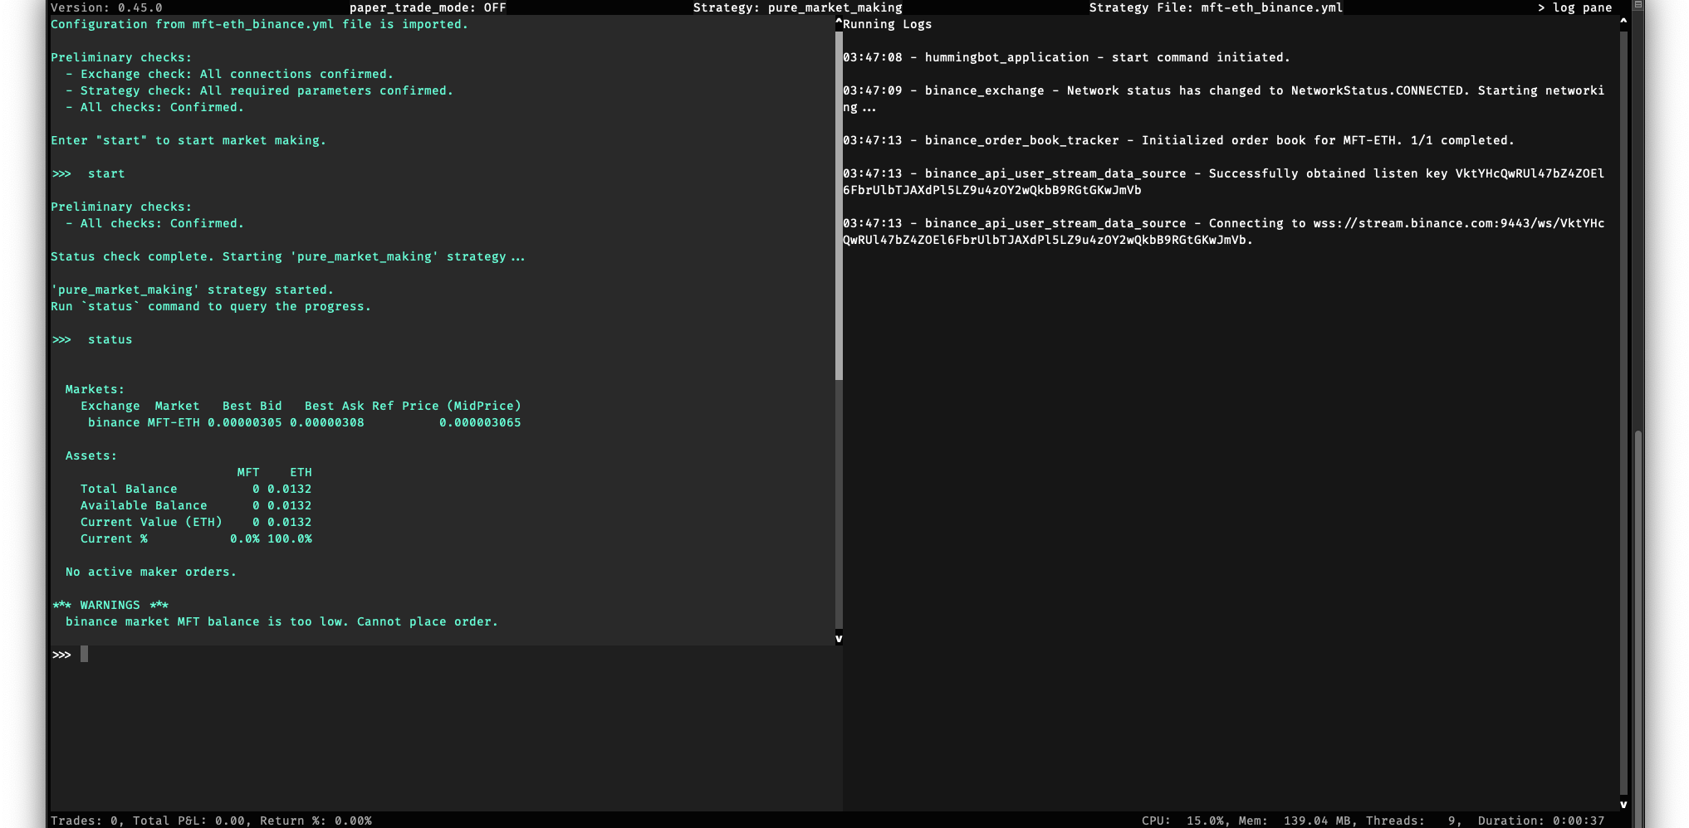Click the Duration: 0:00:37 indicator
Screen dimensions: 1689x828
coord(1542,820)
